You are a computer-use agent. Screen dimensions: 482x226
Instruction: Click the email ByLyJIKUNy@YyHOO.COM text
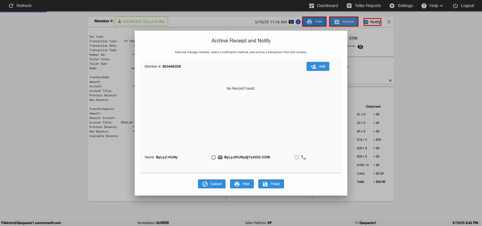pos(247,157)
